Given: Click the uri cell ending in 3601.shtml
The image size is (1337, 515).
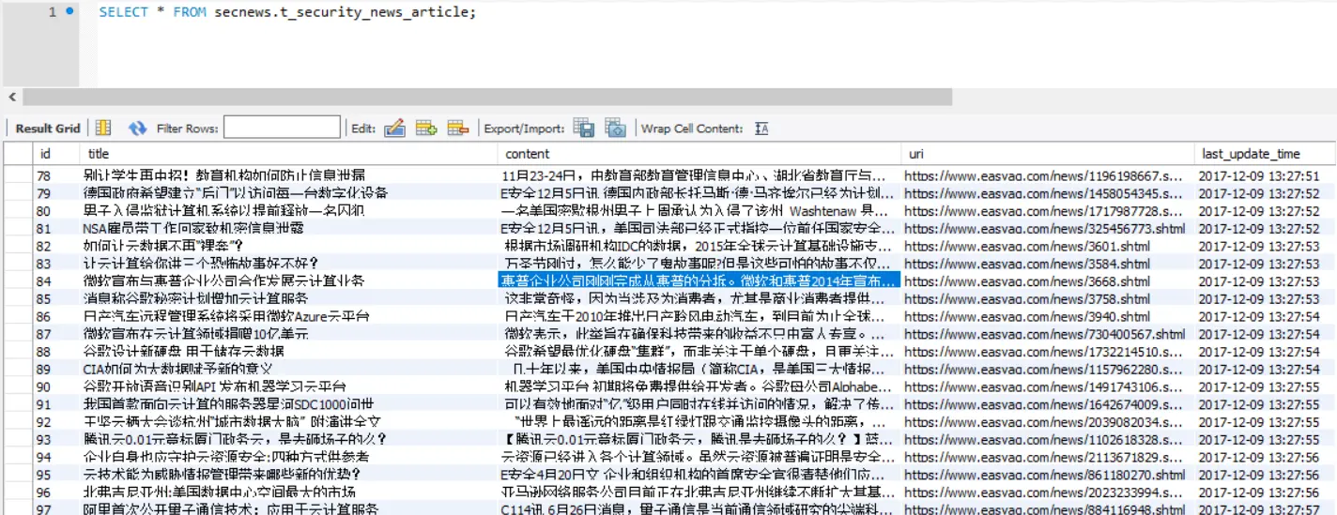Looking at the screenshot, I should point(1048,246).
